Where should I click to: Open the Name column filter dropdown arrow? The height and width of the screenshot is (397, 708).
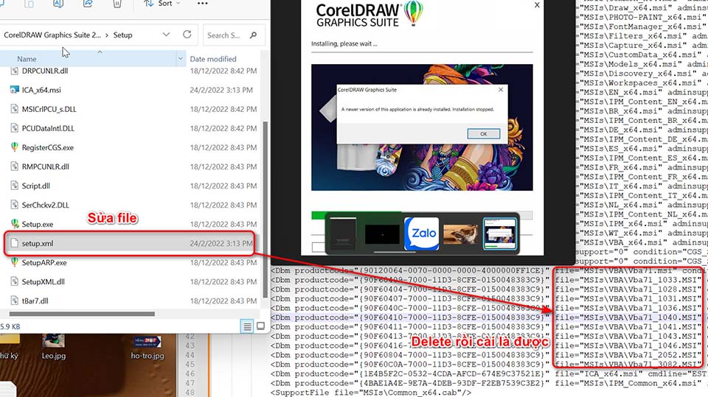click(x=181, y=58)
